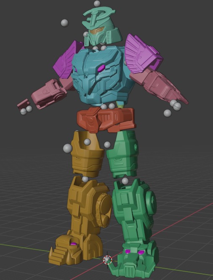Click the brown visor on the helmet
The width and height of the screenshot is (213, 280).
(96, 32)
